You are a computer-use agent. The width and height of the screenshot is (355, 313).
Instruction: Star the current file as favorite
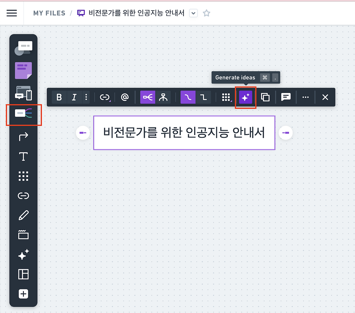[x=206, y=13]
